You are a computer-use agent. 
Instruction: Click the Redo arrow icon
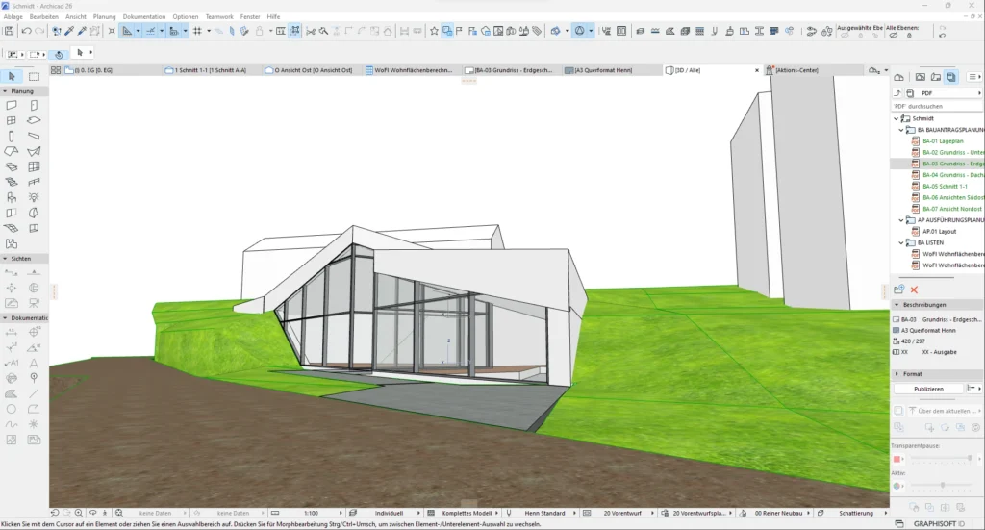pos(39,31)
